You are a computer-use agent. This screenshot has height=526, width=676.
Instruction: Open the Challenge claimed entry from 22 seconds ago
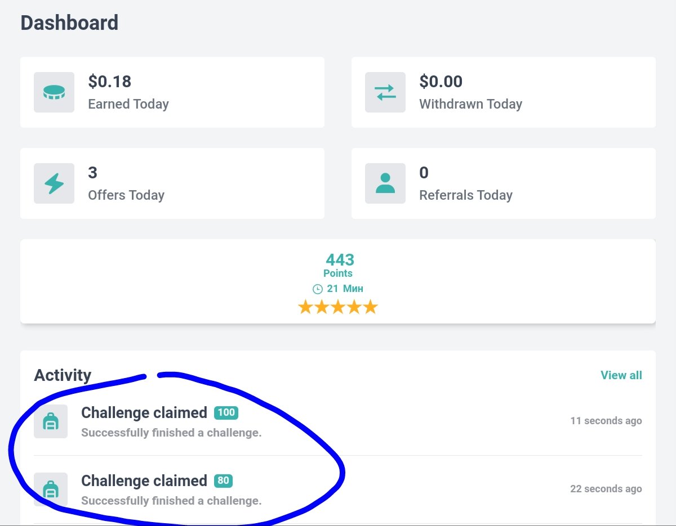point(338,489)
